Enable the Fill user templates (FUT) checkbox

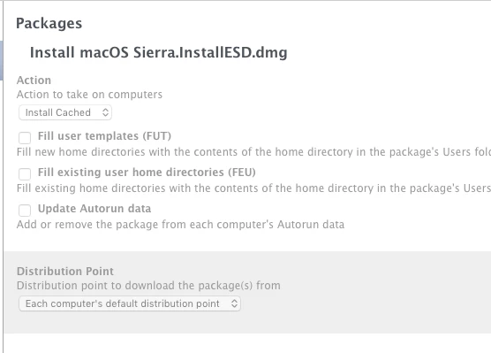25,138
